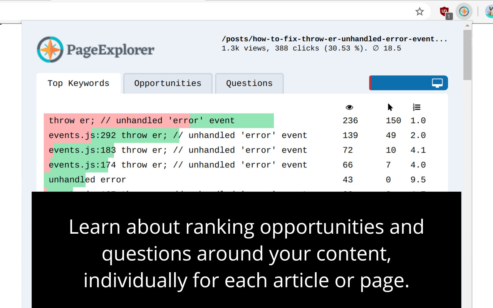Viewport: 493px width, 308px height.
Task: Click the cursor icon clicks column header
Action: coord(390,107)
